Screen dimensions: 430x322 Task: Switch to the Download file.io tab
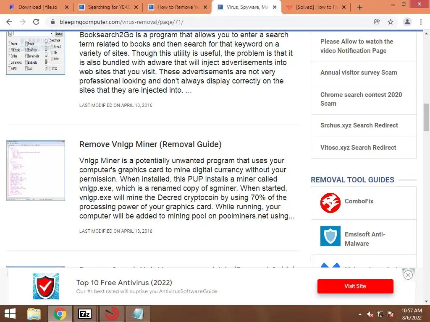tap(38, 7)
